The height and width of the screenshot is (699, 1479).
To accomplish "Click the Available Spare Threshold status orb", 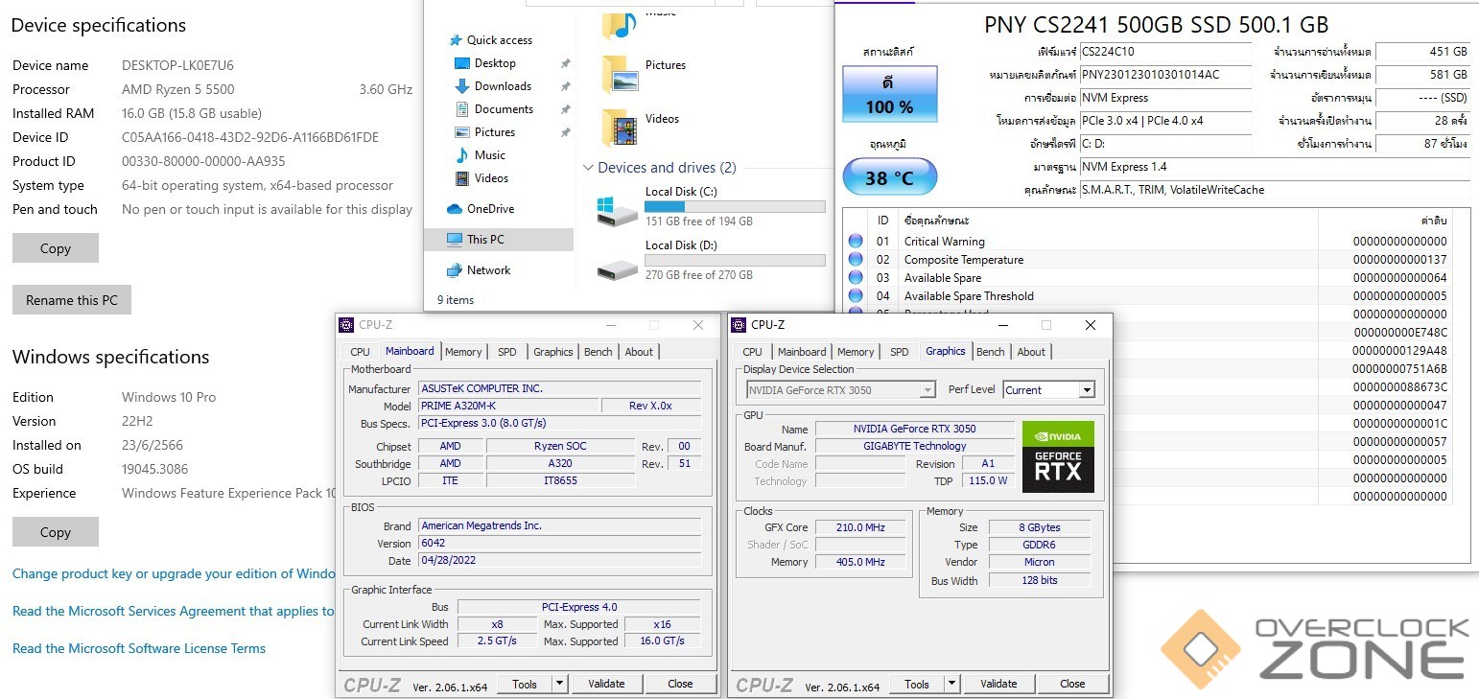I will (856, 296).
